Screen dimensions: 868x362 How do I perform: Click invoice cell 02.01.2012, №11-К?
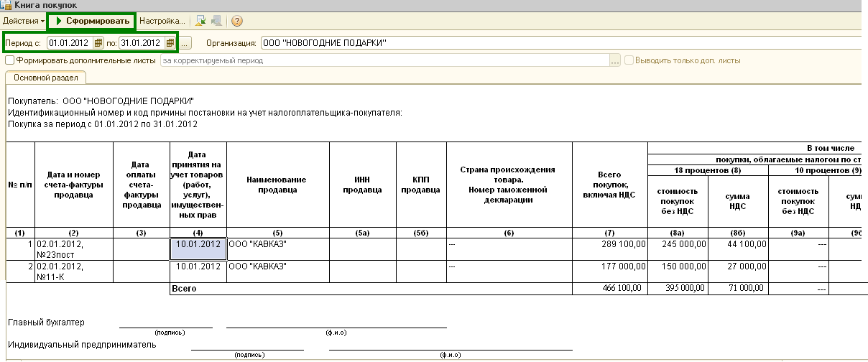[74, 271]
